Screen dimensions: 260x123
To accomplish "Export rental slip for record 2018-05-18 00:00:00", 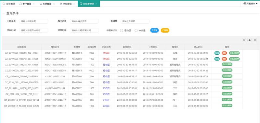I will (227, 100).
